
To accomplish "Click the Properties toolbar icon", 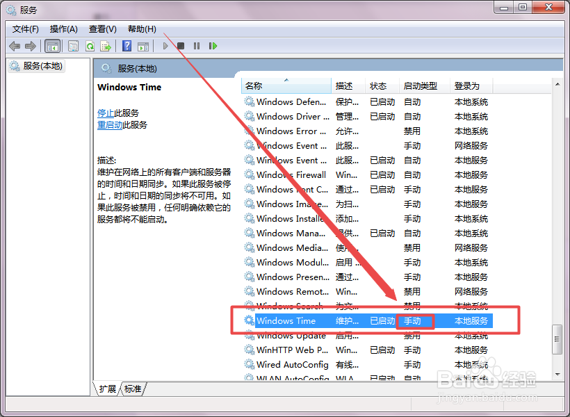I will tap(73, 46).
